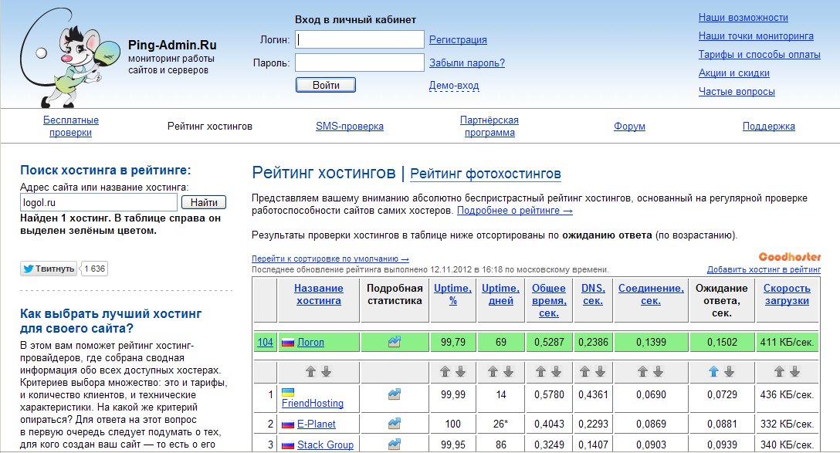This screenshot has height=453, width=840.
Task: Click the Russian flag next to Логол
Action: pyautogui.click(x=288, y=342)
